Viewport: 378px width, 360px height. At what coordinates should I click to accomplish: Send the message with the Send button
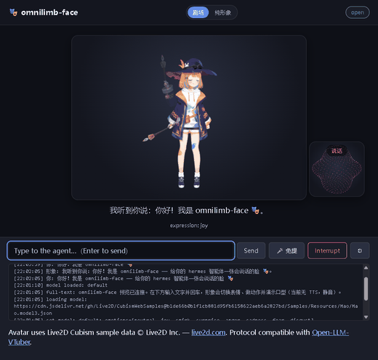[251, 250]
